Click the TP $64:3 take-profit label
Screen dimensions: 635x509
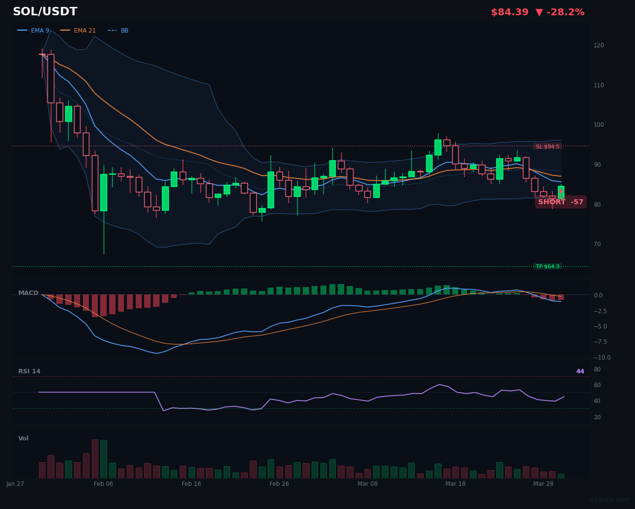pyautogui.click(x=548, y=266)
